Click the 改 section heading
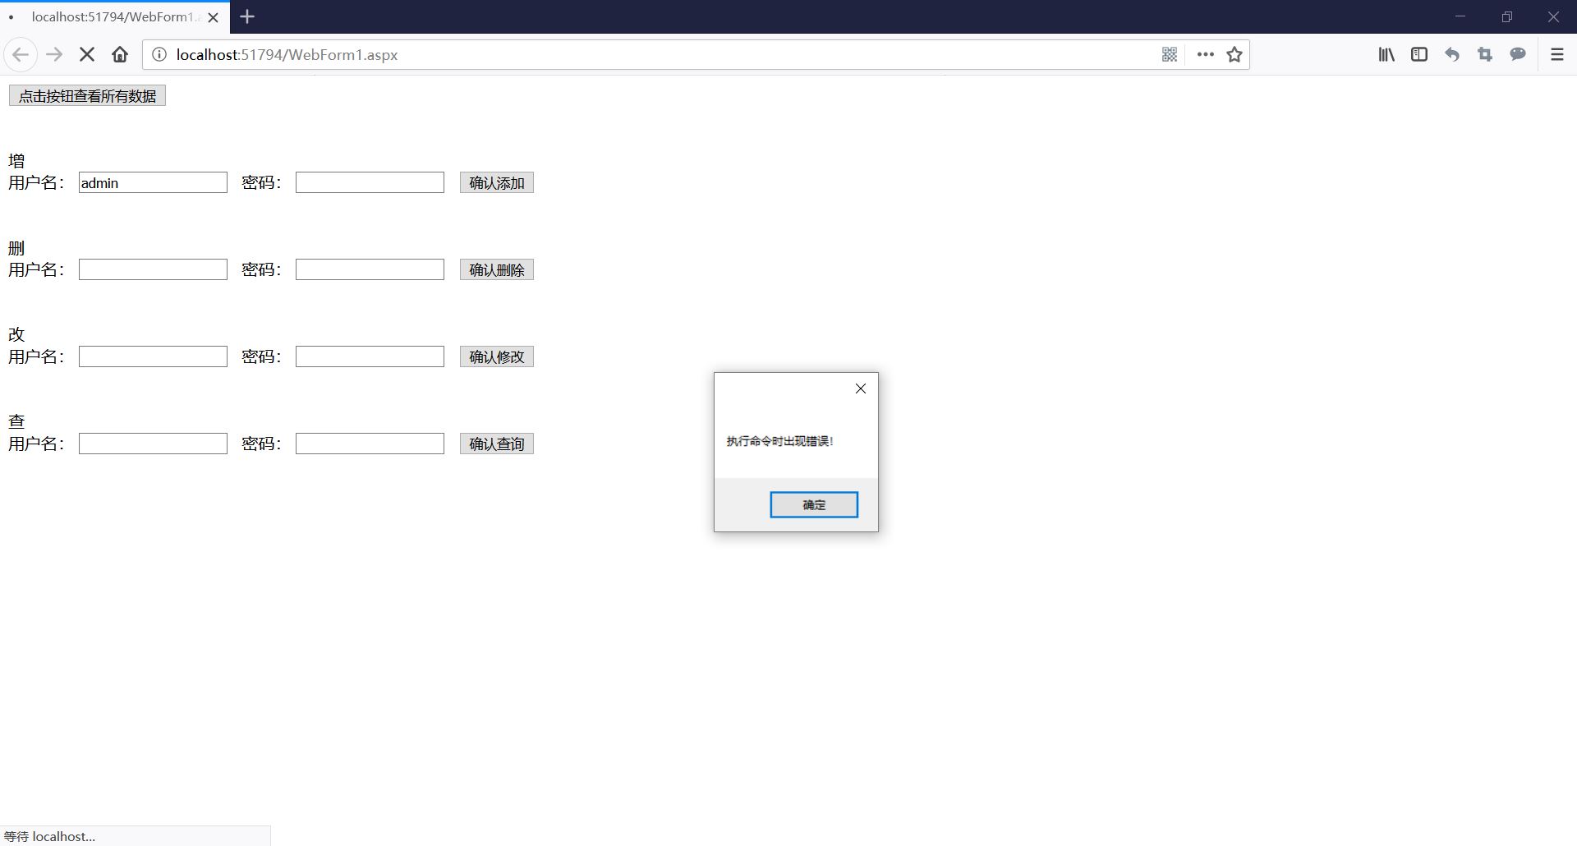The image size is (1577, 846). [16, 334]
